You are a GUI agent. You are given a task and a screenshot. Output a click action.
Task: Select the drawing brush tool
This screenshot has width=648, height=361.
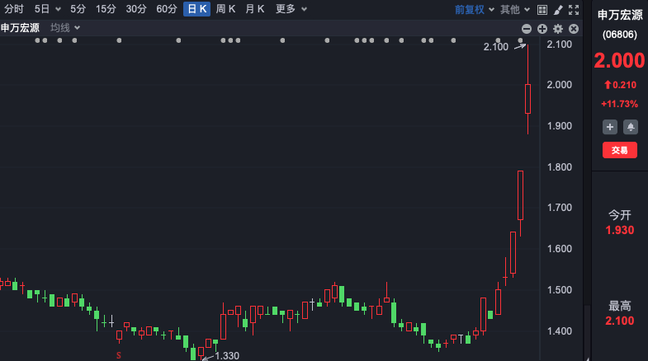pyautogui.click(x=559, y=9)
